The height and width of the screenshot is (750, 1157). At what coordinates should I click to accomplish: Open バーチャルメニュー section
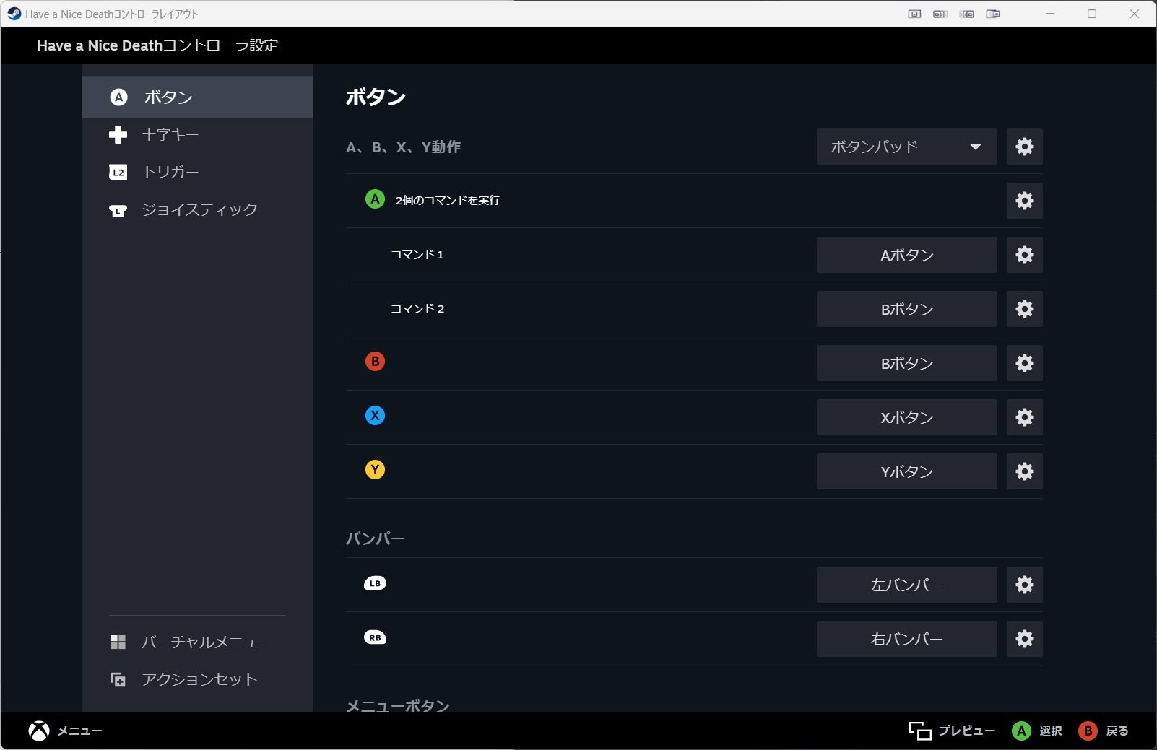coord(197,642)
